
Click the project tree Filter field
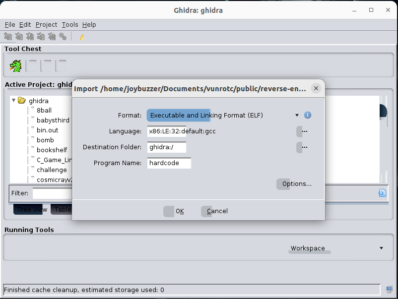(x=52, y=193)
